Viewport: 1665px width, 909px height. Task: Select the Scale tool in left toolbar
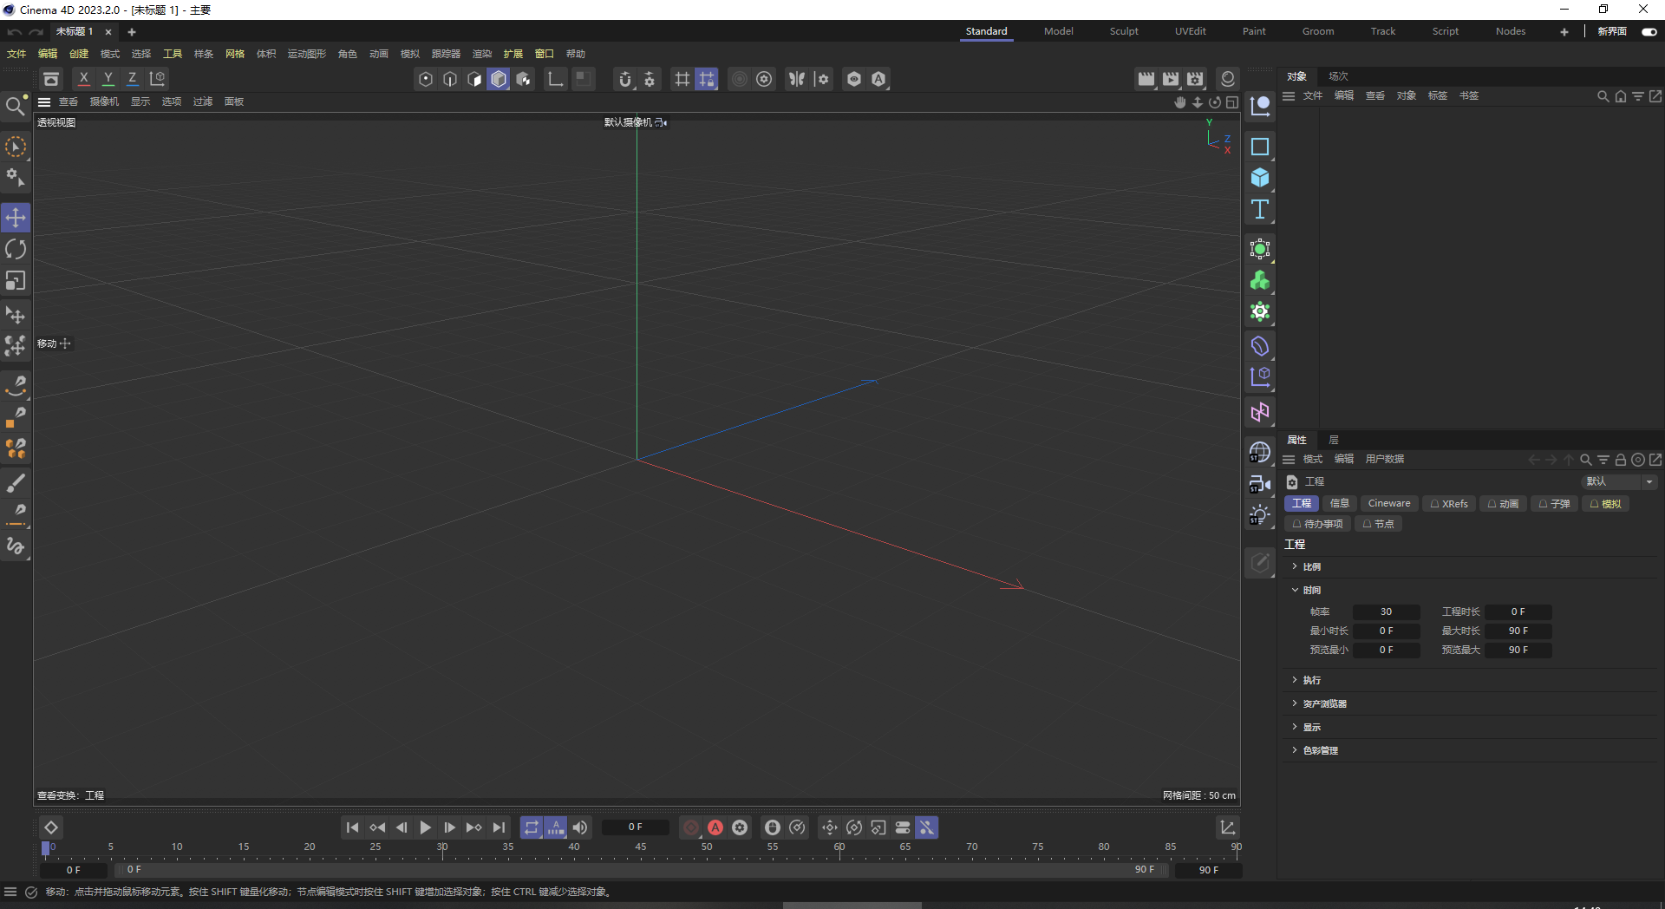[x=16, y=281]
